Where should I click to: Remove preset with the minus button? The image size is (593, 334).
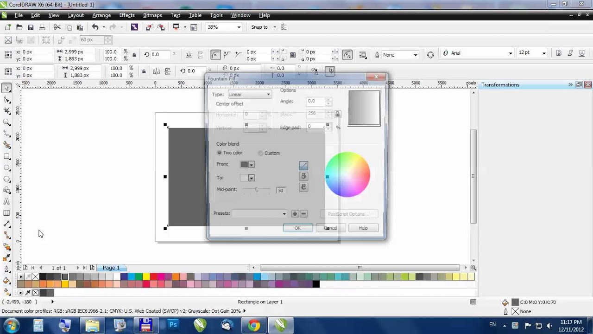coord(304,214)
